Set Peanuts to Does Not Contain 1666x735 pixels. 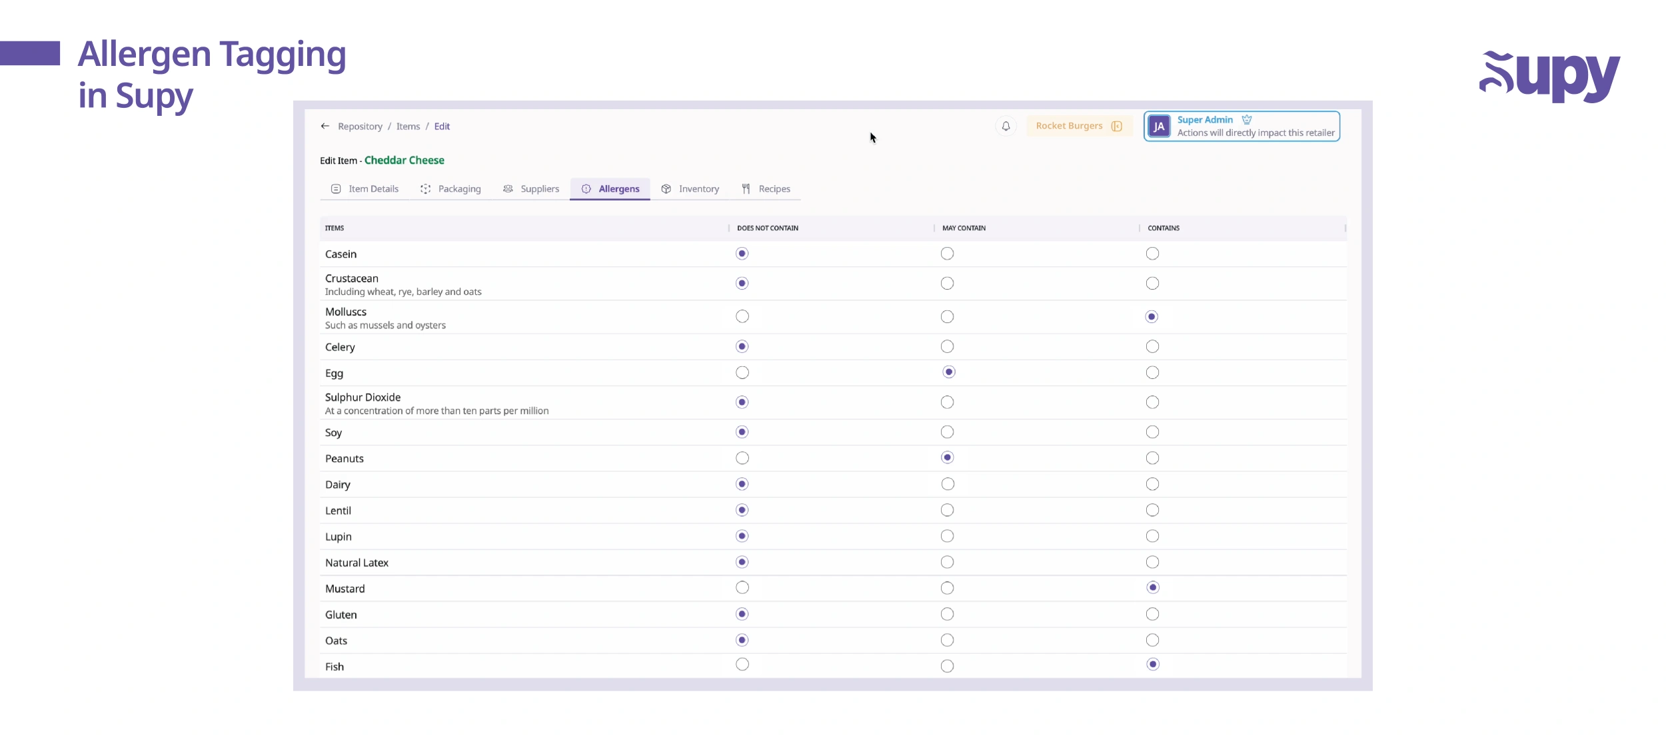click(742, 458)
